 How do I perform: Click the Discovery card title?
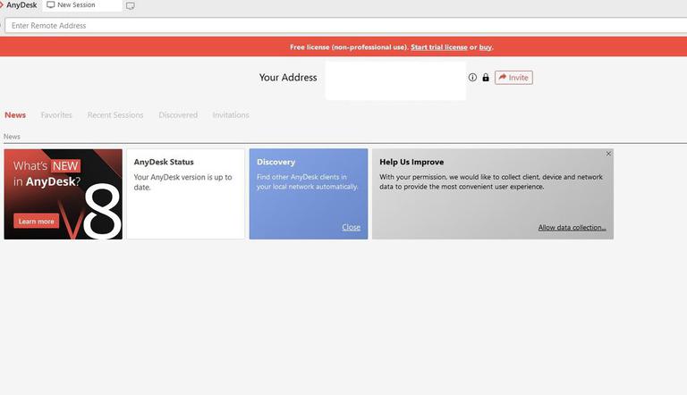click(276, 162)
